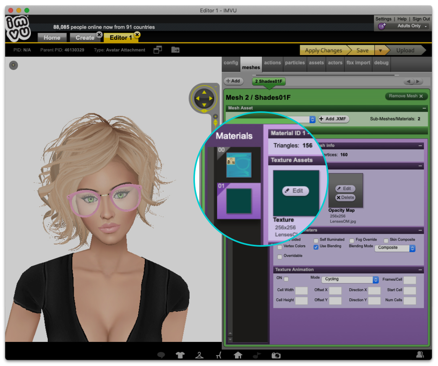Open the clothing shirt icon in the bottom bar
The height and width of the screenshot is (366, 438).
tap(180, 355)
